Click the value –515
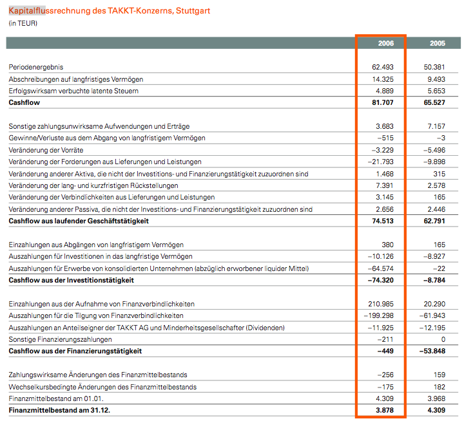 pos(385,138)
